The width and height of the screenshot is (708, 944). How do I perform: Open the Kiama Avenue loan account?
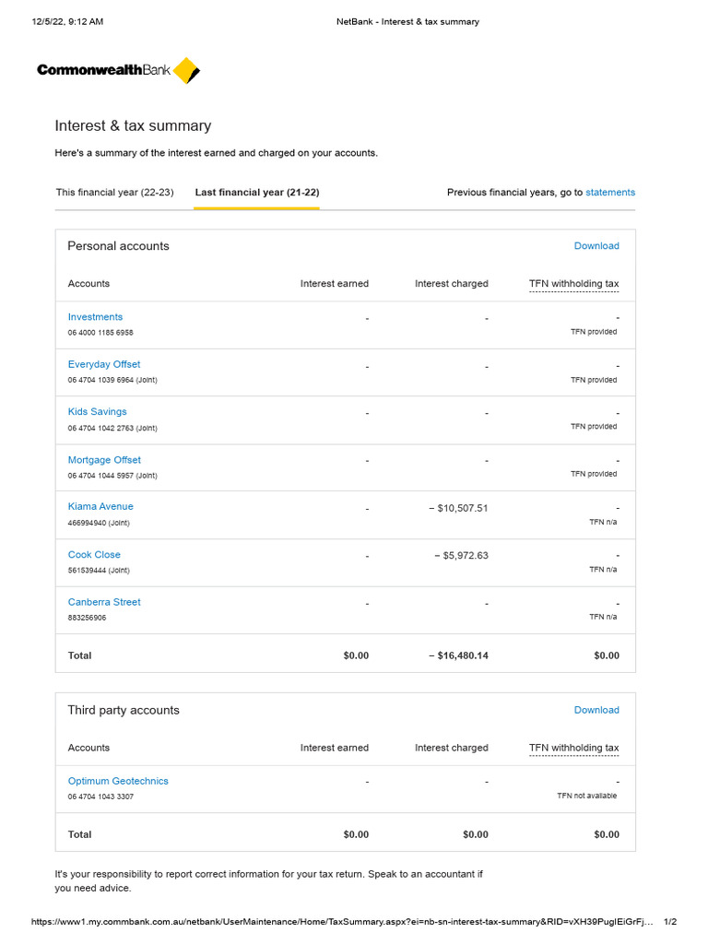pyautogui.click(x=100, y=507)
